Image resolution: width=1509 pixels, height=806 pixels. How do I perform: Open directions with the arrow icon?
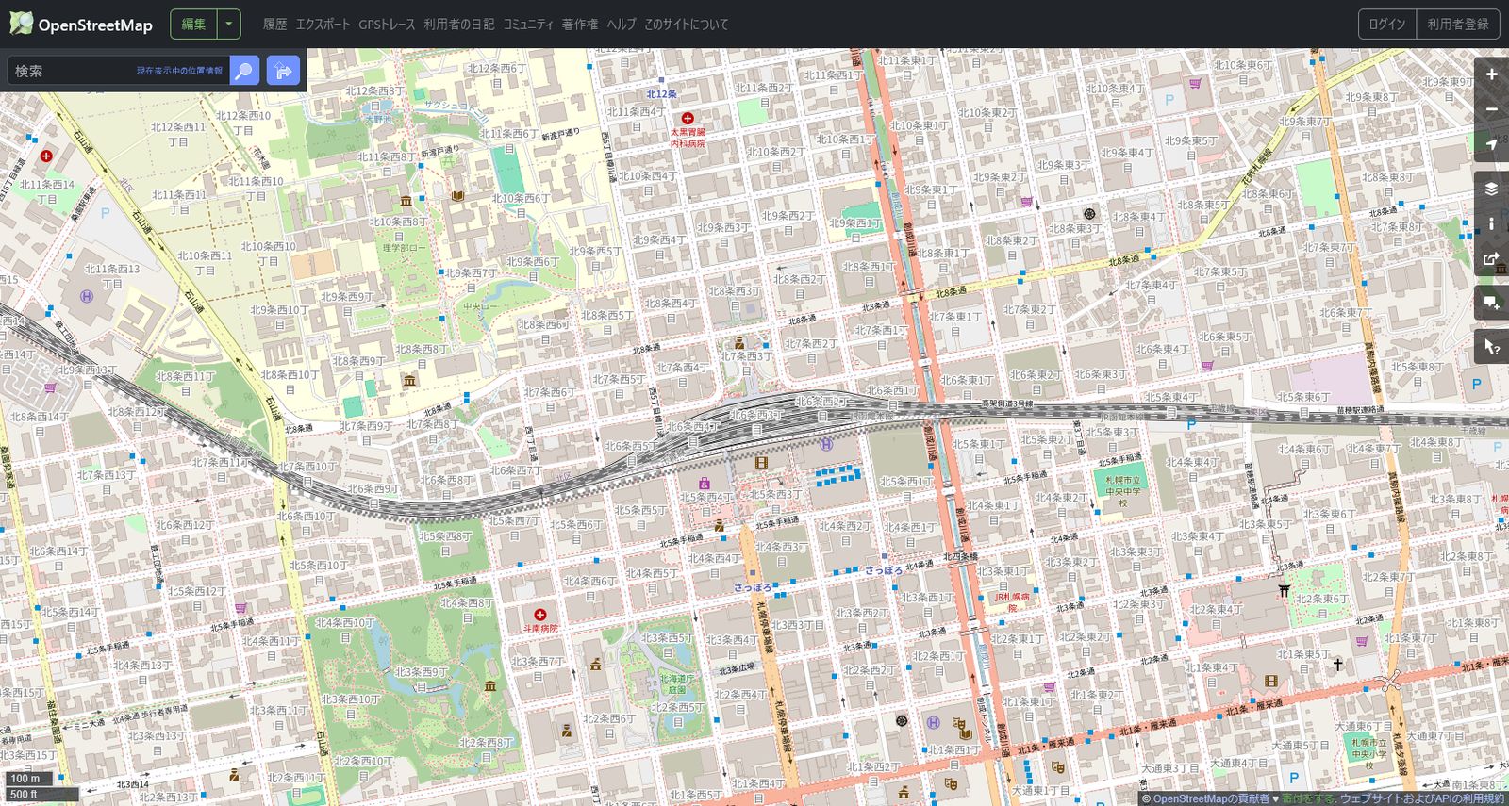pos(283,71)
